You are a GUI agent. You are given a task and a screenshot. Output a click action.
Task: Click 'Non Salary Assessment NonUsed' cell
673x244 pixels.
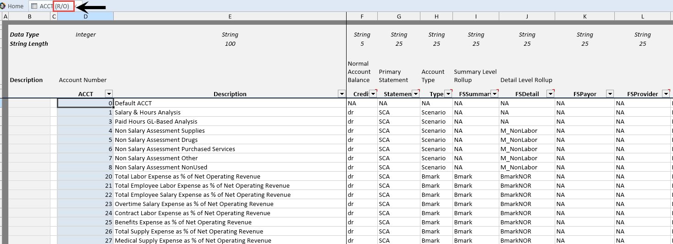click(x=230, y=167)
